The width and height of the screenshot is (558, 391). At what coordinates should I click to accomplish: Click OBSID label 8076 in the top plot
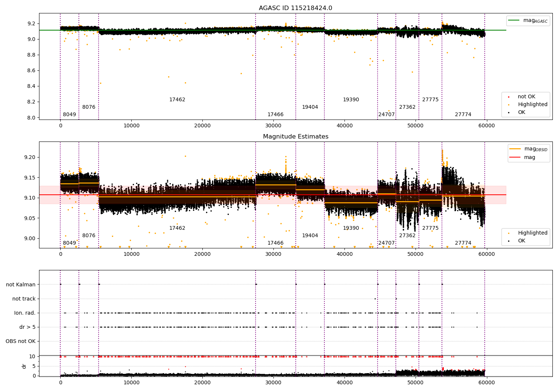tap(89, 107)
